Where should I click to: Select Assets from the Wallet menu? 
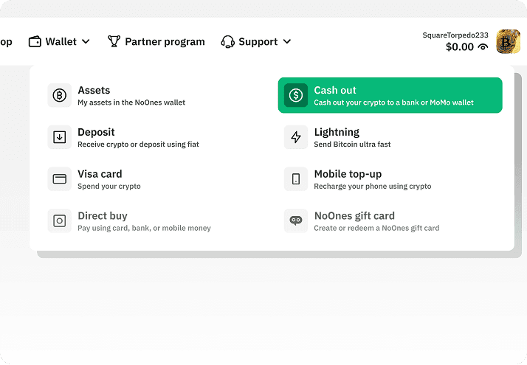(94, 91)
